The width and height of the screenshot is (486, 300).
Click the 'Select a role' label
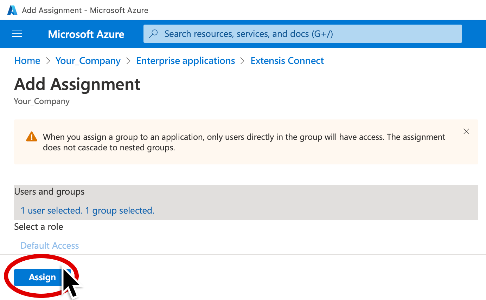pos(39,227)
